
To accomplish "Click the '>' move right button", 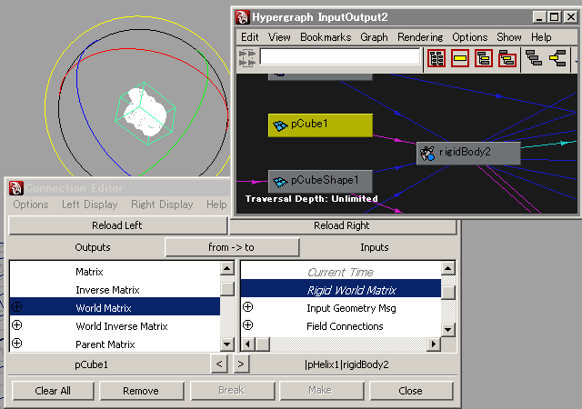I will [x=241, y=364].
